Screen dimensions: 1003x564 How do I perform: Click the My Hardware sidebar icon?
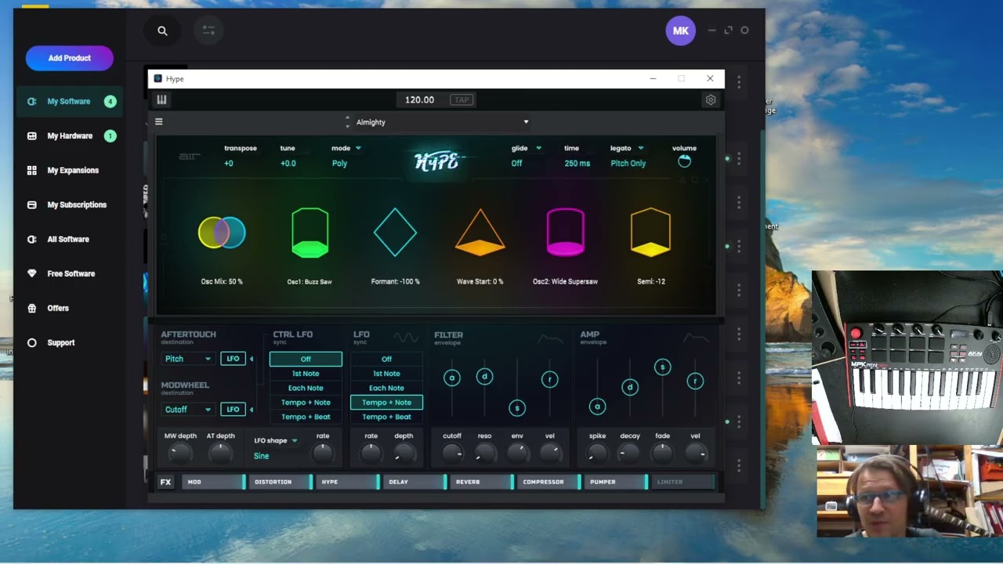pos(32,136)
